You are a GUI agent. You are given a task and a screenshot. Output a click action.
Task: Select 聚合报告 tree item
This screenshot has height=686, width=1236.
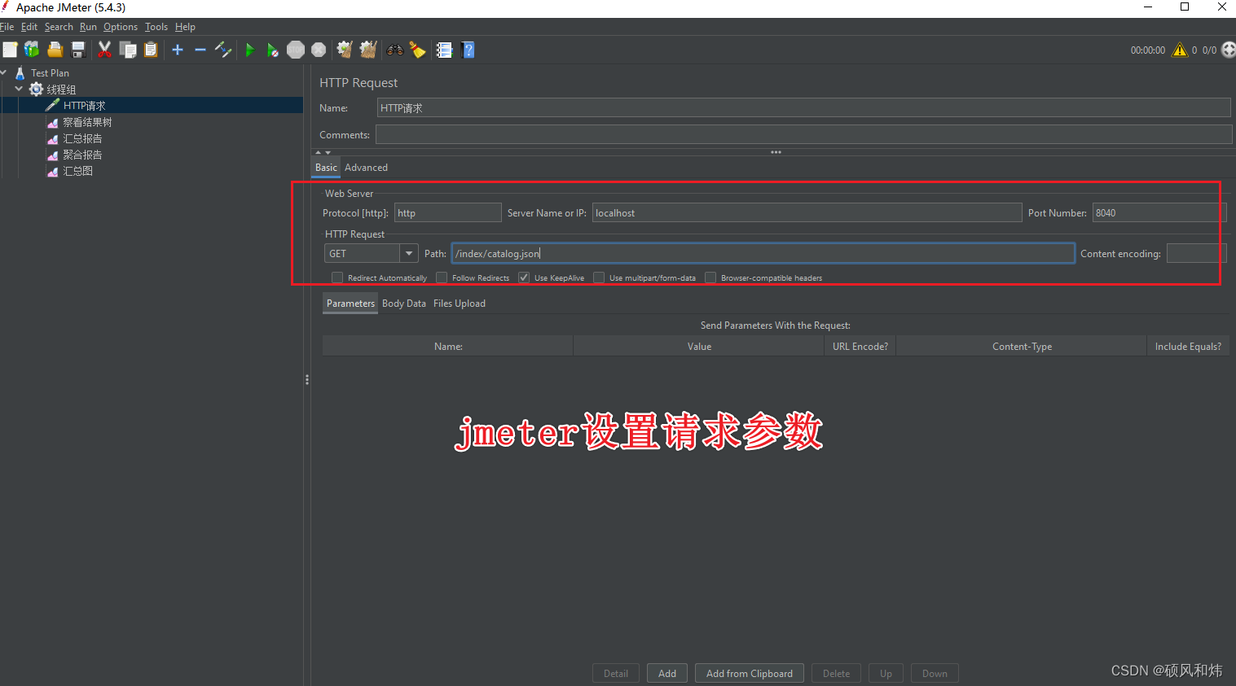82,155
